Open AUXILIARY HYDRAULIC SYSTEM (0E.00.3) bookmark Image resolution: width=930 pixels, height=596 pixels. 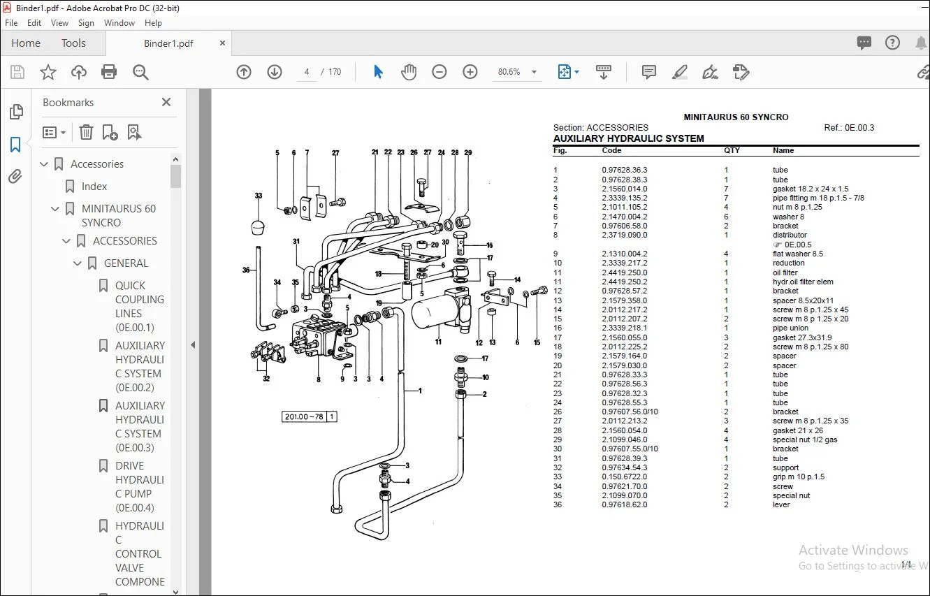coord(140,427)
